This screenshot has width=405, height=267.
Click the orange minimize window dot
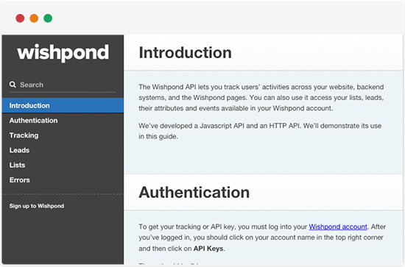34,18
